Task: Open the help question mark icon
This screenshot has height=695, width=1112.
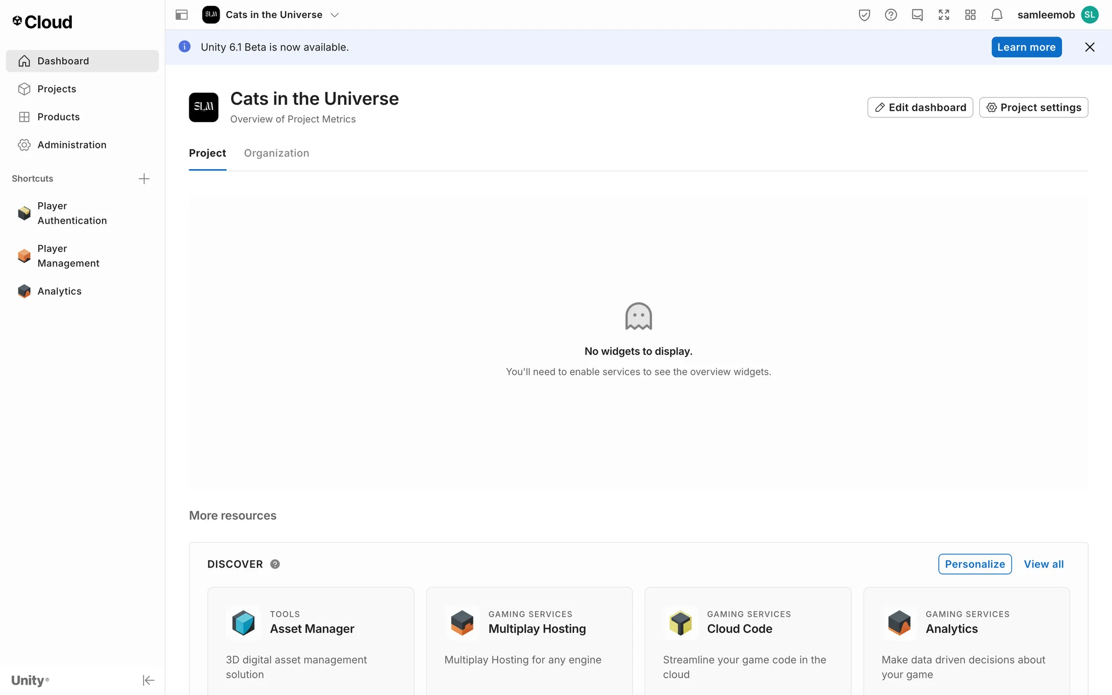Action: (x=891, y=15)
